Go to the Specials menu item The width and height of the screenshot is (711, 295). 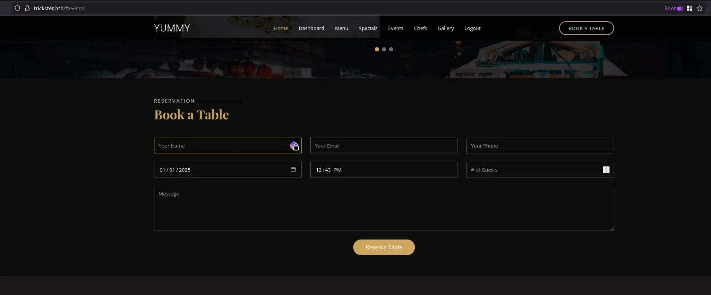[x=368, y=28]
